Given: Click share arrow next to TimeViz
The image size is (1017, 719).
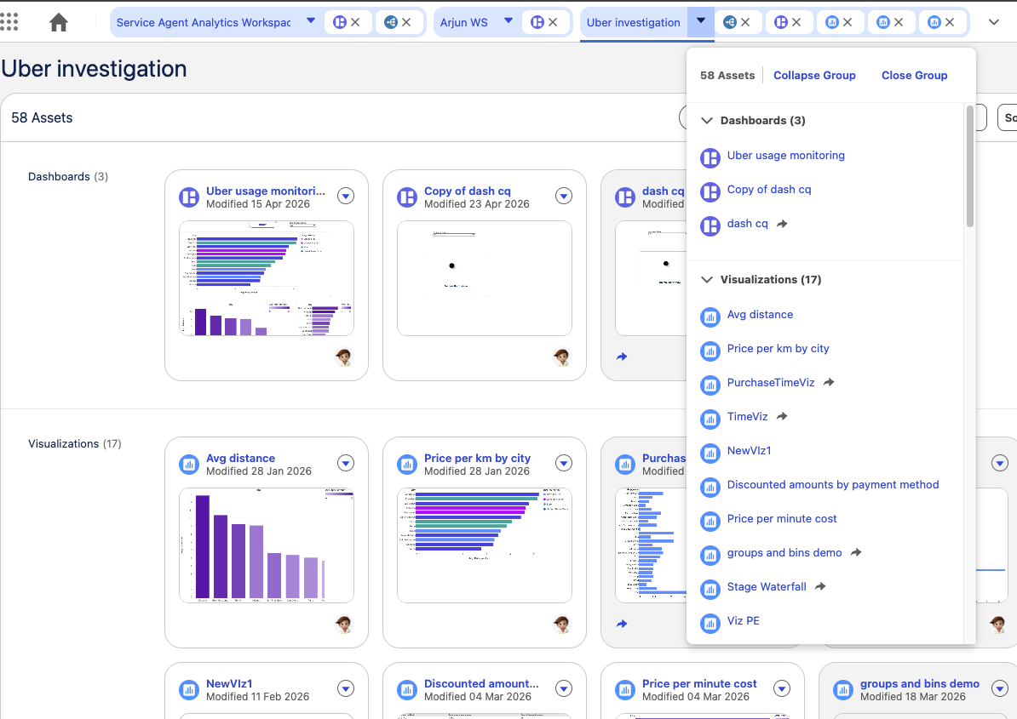Looking at the screenshot, I should click(x=782, y=416).
